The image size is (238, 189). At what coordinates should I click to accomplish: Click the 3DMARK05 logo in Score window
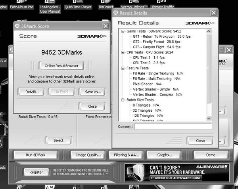click(92, 36)
